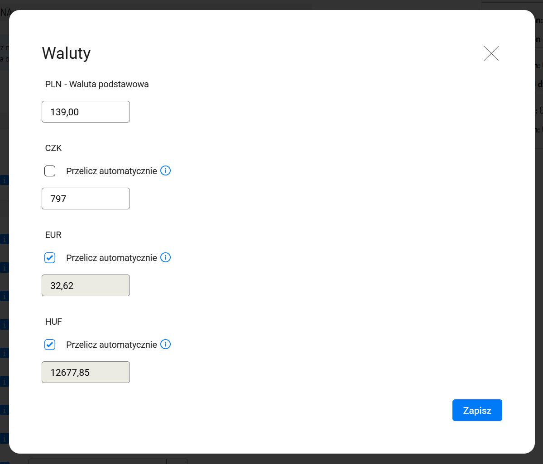Image resolution: width=543 pixels, height=464 pixels.
Task: Click CZK 'Przelicz automatycznie' label text
Action: pos(111,171)
